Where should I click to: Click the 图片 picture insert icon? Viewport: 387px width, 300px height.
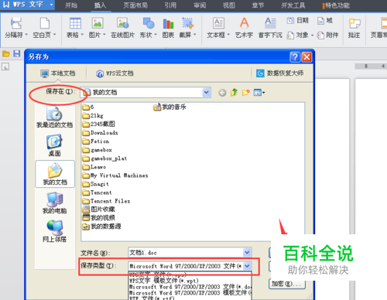tap(98, 23)
